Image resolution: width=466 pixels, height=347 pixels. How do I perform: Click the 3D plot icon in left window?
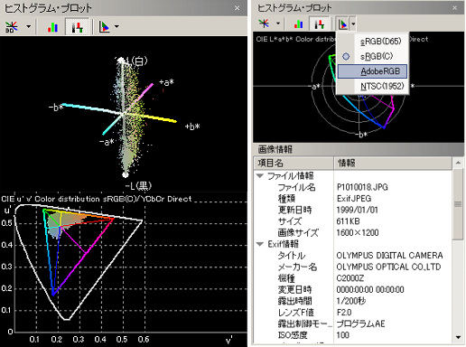[12, 27]
